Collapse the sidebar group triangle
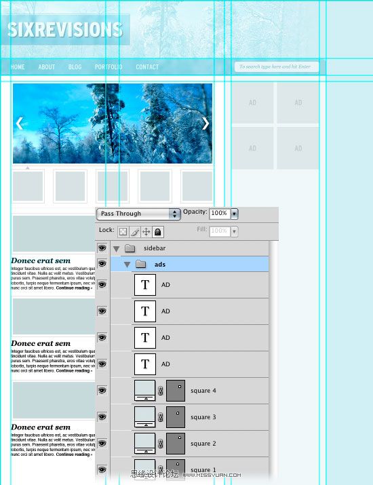This screenshot has height=485, width=373. 116,249
